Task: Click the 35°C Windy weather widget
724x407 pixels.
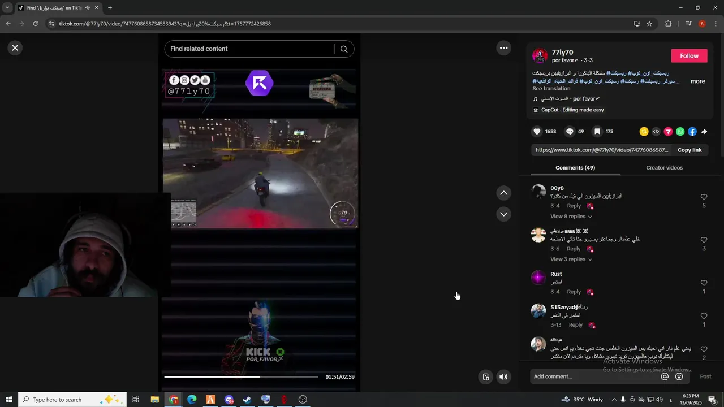Action: [581, 400]
